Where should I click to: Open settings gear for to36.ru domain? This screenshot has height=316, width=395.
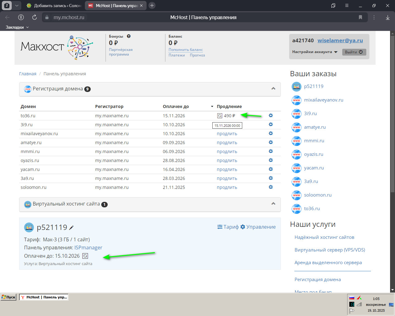[x=271, y=115]
